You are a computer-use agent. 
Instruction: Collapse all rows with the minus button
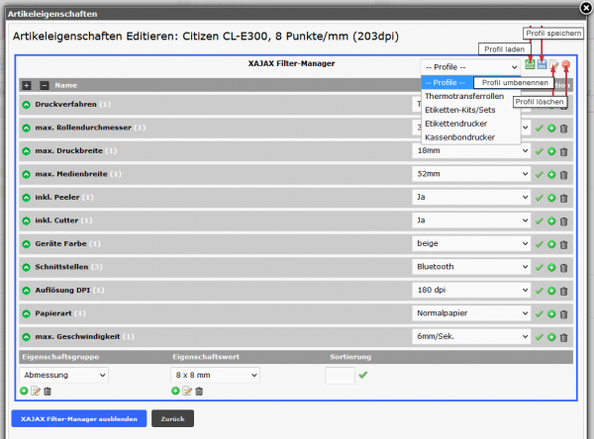[x=44, y=85]
